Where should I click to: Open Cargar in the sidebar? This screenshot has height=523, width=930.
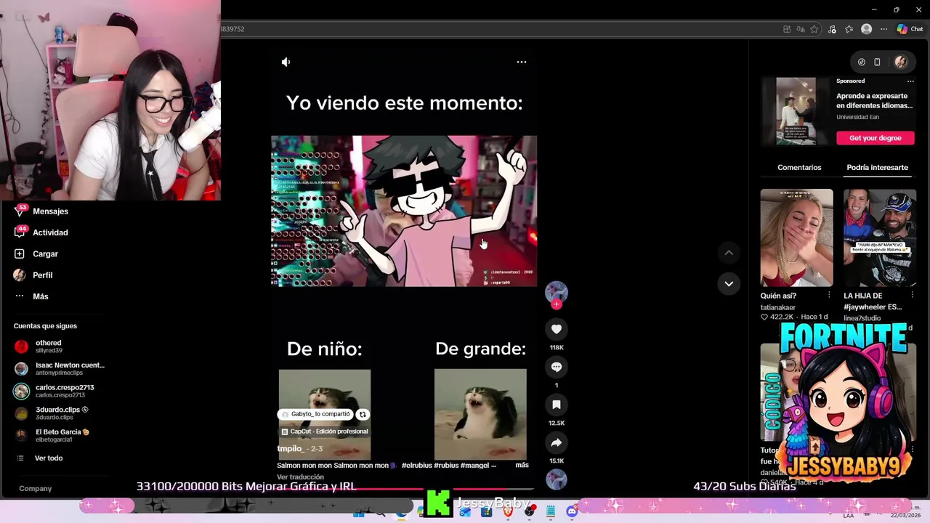[x=45, y=254]
